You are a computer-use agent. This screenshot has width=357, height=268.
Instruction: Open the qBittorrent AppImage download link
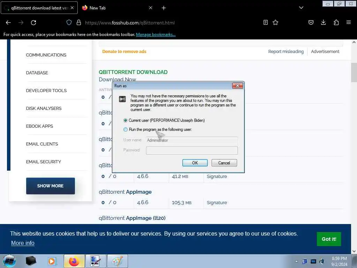coord(125,192)
